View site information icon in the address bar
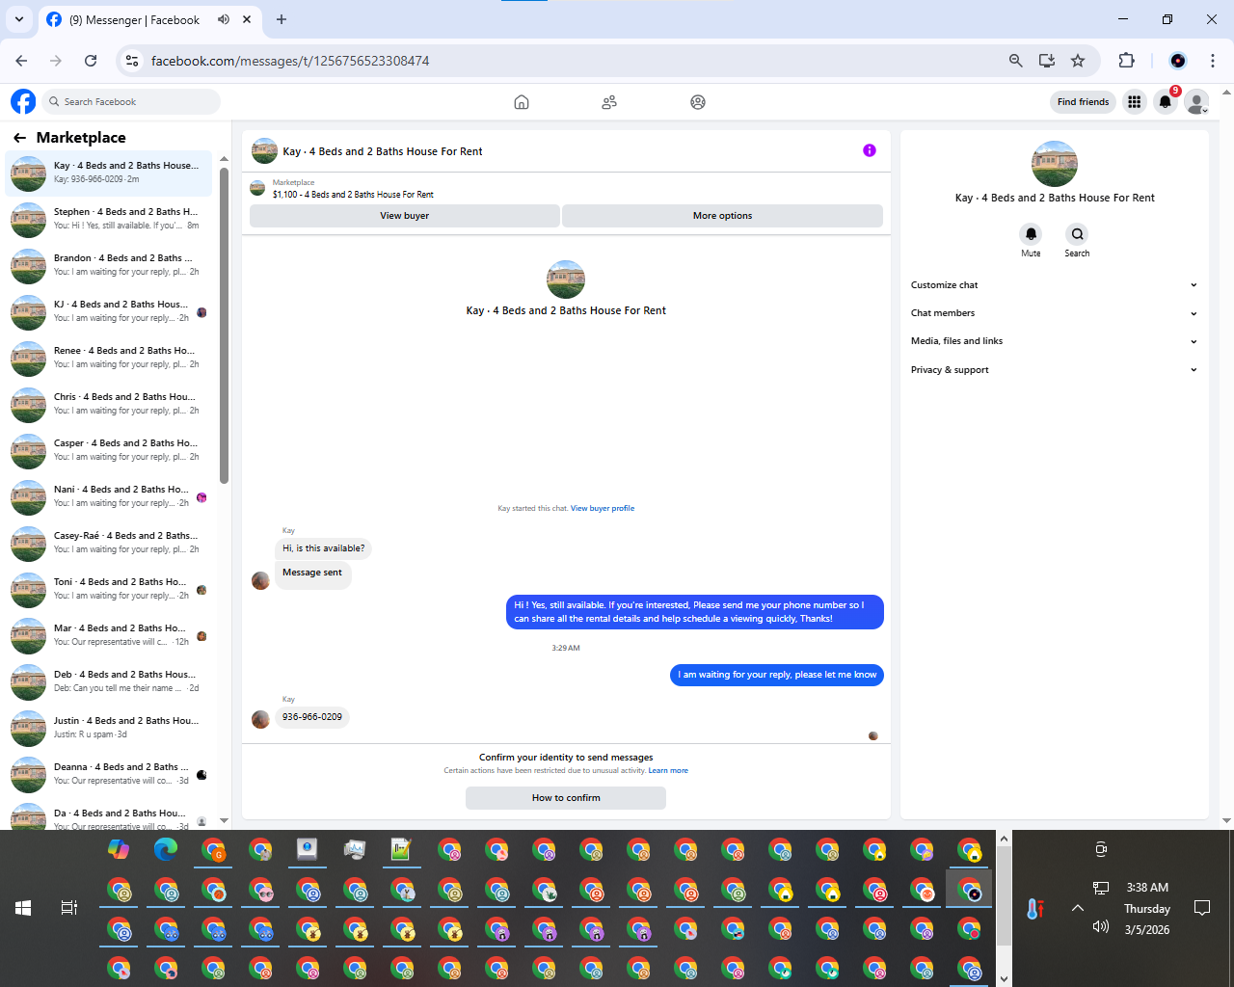Screen dimensions: 1234x987 click(x=132, y=61)
